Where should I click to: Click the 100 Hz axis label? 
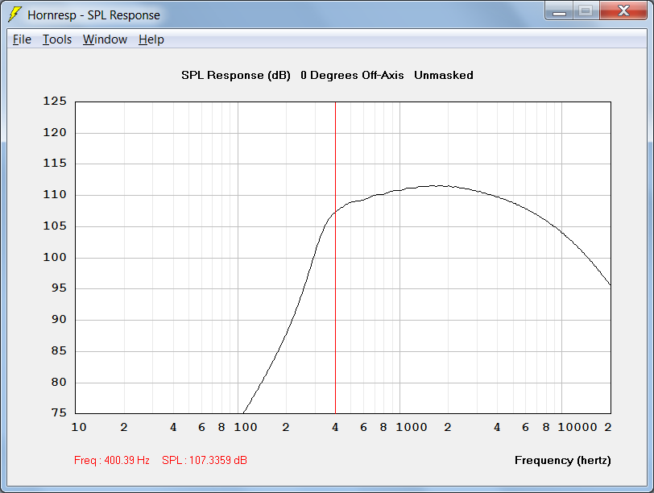245,427
